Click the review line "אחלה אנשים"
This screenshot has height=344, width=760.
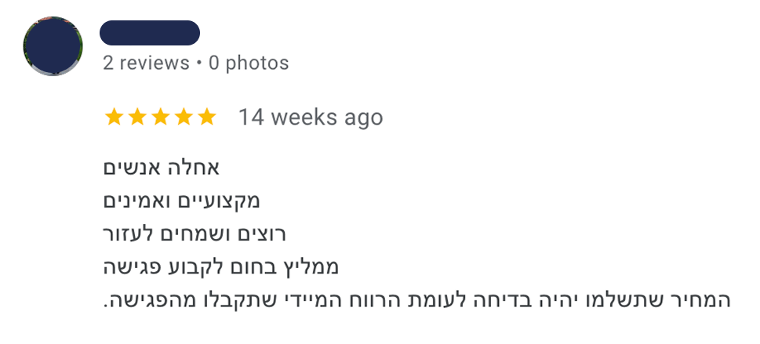[162, 168]
